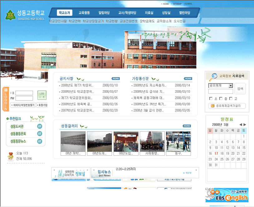Click the ID input field
Viewport: 254px width, 207px height.
[24, 93]
